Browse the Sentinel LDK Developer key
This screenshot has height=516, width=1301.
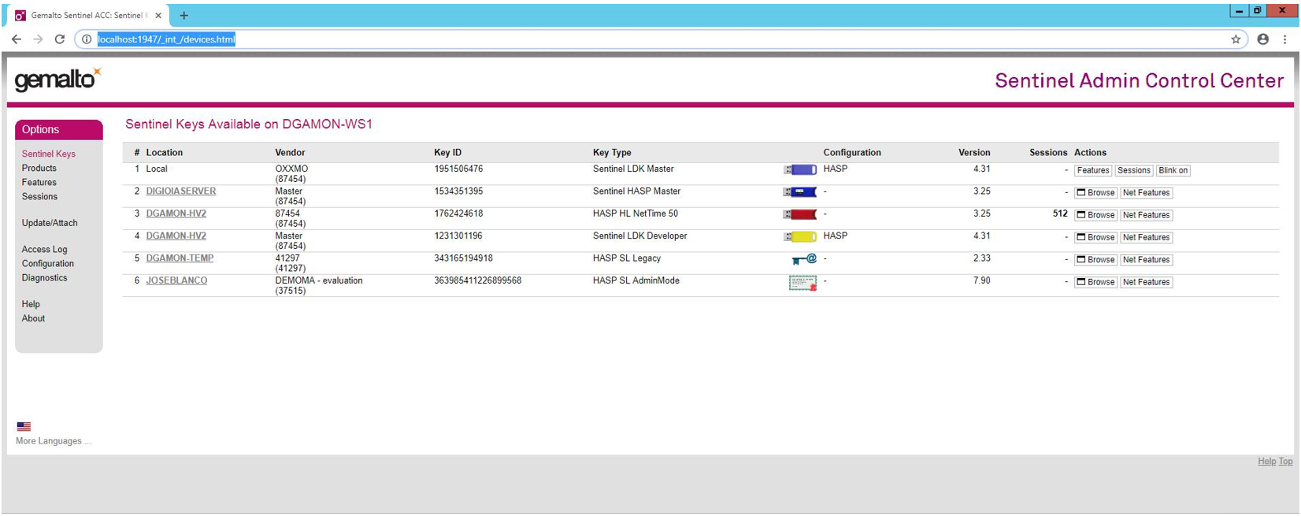[1096, 237]
